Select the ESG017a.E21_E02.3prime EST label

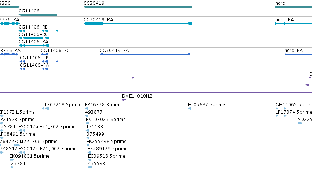click(x=47, y=127)
